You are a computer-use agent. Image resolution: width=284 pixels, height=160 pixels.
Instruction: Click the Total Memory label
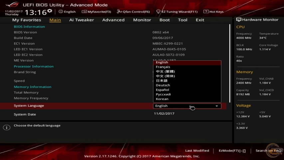(26, 93)
